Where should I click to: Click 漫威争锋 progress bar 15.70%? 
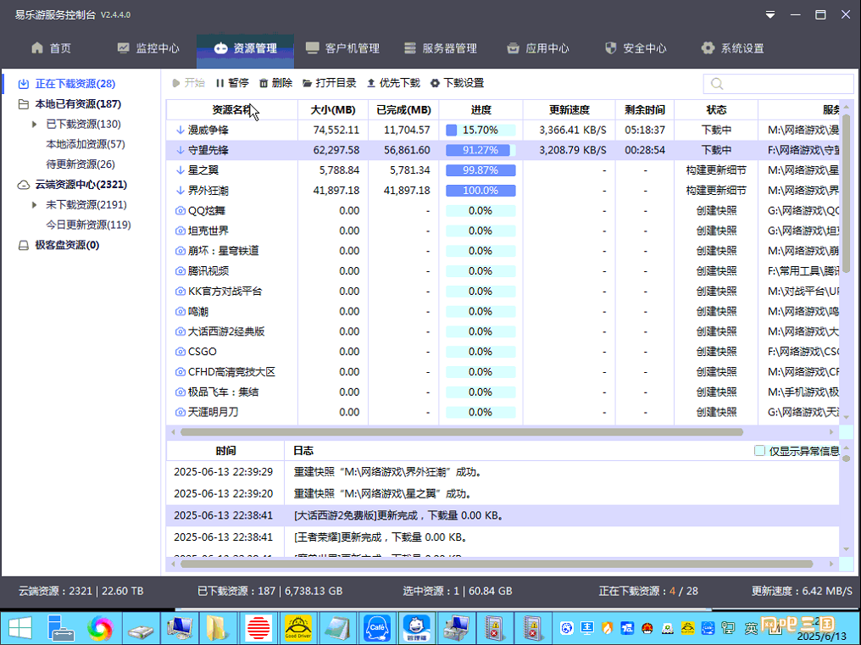point(480,131)
